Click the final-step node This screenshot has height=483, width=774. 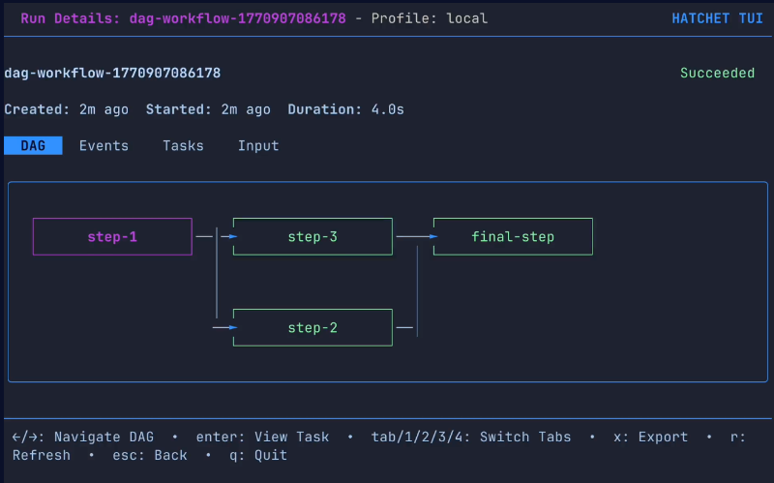pyautogui.click(x=513, y=236)
